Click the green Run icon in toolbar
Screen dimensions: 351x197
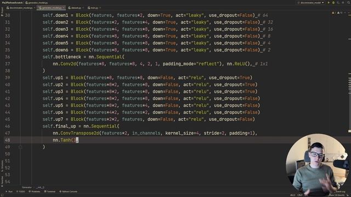329,3
